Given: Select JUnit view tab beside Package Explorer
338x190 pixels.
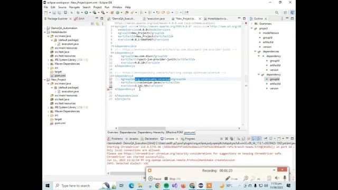Looking at the screenshot, I should 79,19.
